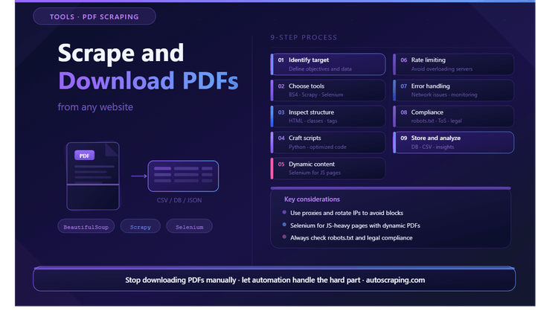Open step 07 Error handling card
The image size is (558, 314).
click(x=453, y=90)
